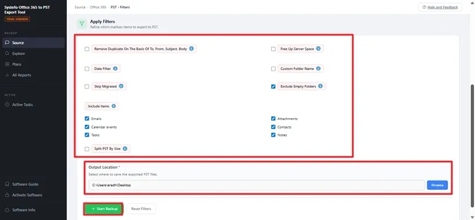The width and height of the screenshot is (475, 220).
Task: Click info icon next to Free Up Server Space
Action: click(319, 49)
